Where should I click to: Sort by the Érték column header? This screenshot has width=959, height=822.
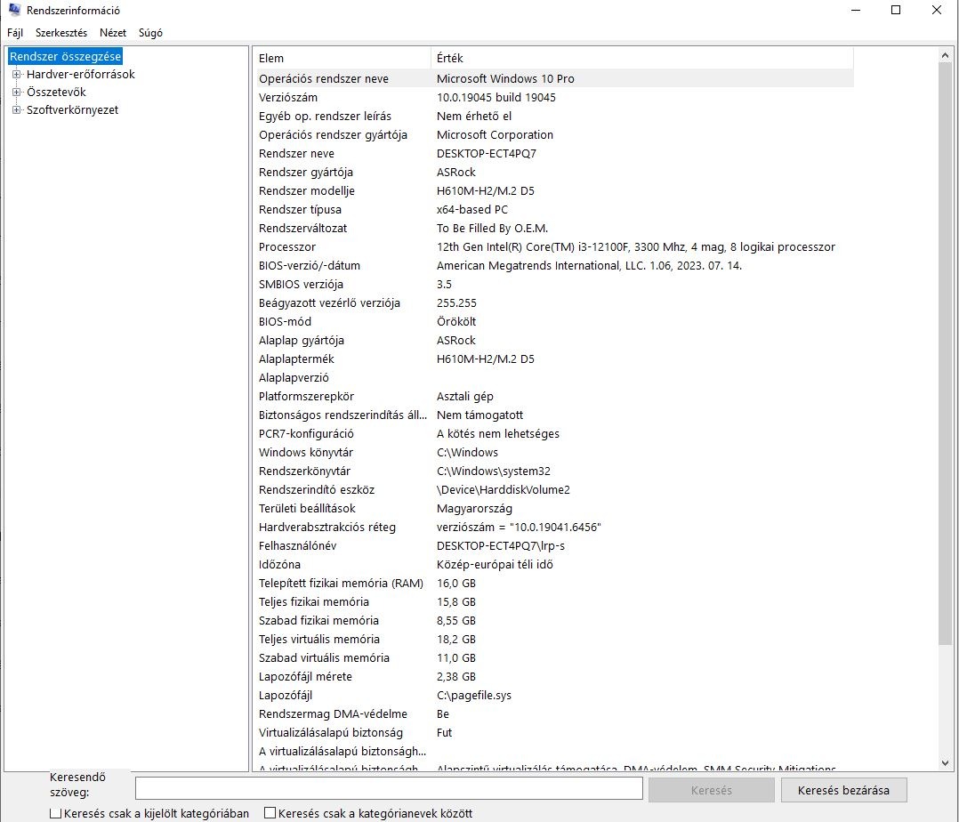[642, 58]
